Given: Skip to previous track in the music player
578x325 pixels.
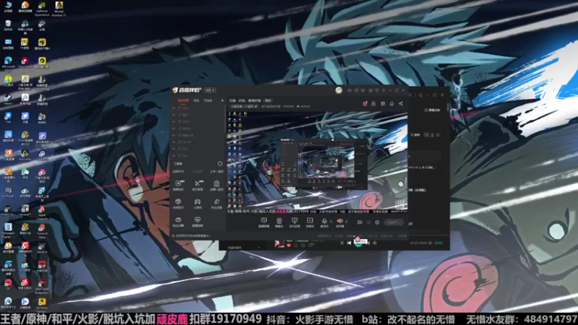Looking at the screenshot, I should 349,243.
